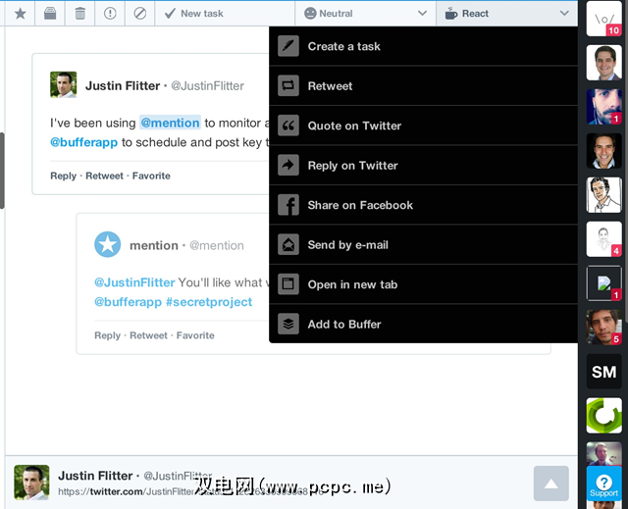Choose Add to Buffer option
628x509 pixels.
pyautogui.click(x=423, y=324)
